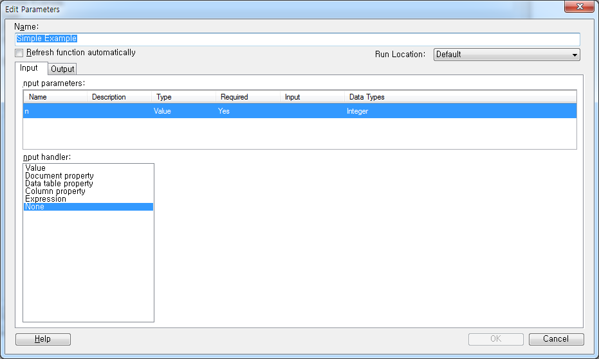
Task: Choose Expression input handler
Action: 88,199
